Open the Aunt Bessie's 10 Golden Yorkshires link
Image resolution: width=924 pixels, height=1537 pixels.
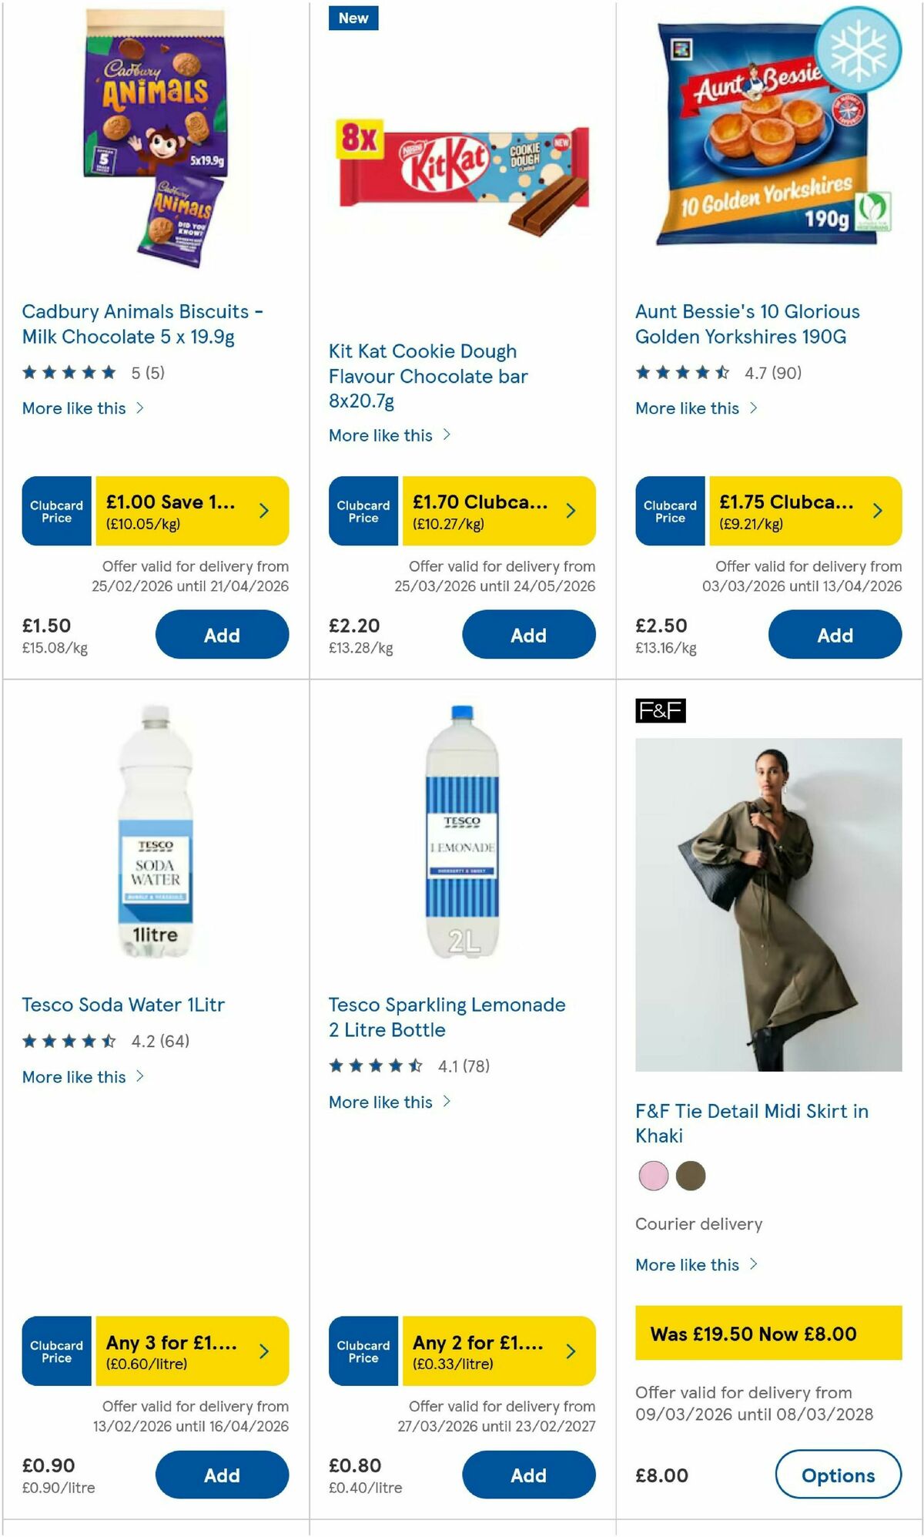(747, 324)
